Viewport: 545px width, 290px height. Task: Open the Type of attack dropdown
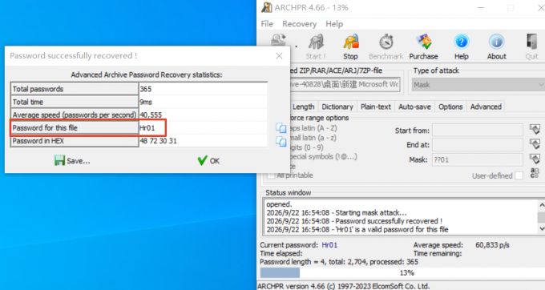pyautogui.click(x=478, y=85)
